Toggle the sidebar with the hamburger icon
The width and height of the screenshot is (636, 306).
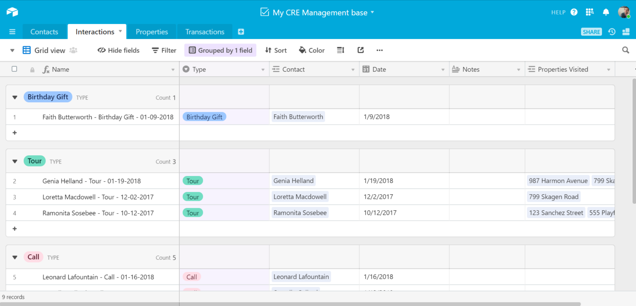[x=12, y=31]
